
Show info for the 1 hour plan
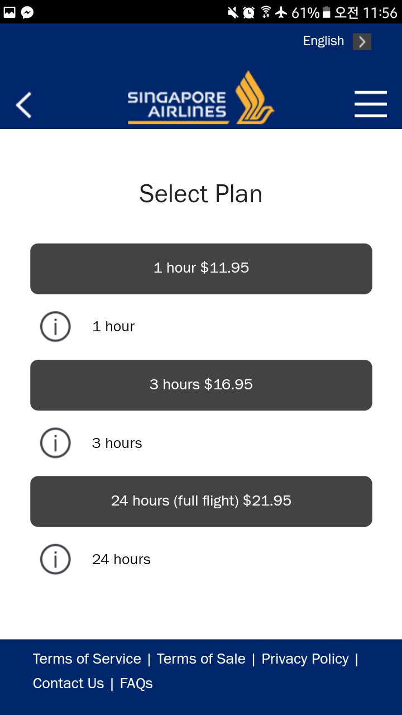[55, 327]
